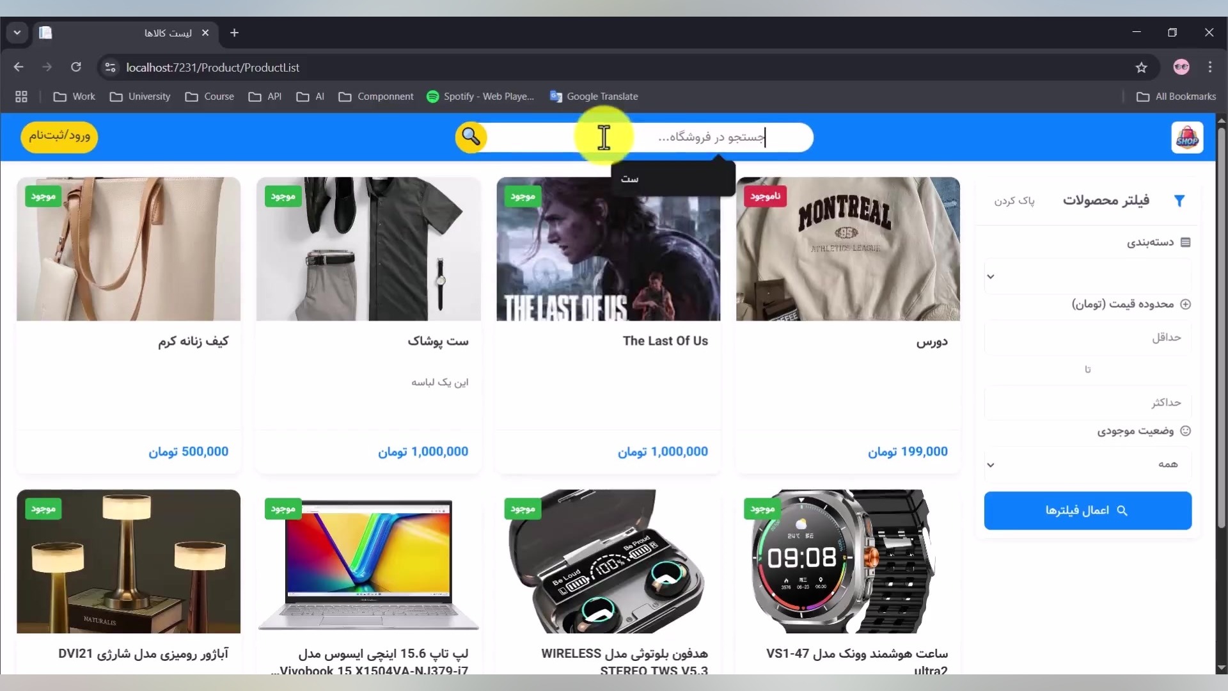The image size is (1228, 691).
Task: Open the وضعیت موجودی availability dropdown
Action: pyautogui.click(x=1087, y=465)
